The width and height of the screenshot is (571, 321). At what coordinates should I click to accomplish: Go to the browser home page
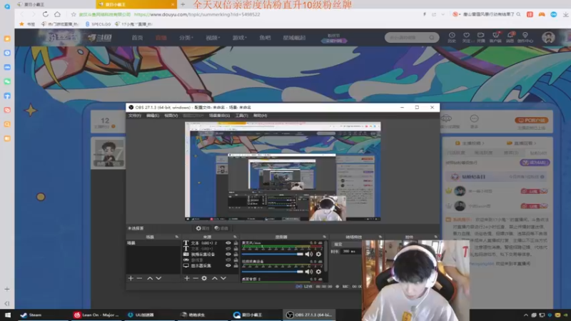tap(57, 14)
